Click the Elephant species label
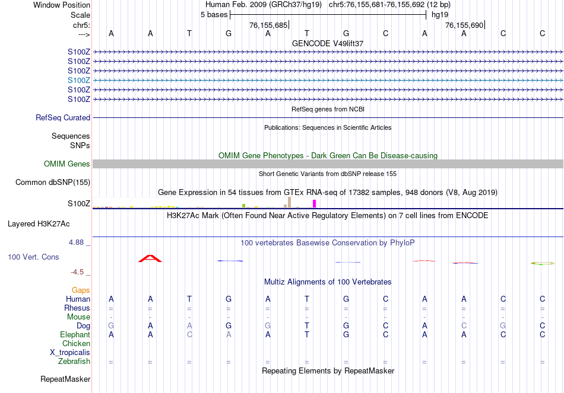This screenshot has height=393, width=564. 75,334
